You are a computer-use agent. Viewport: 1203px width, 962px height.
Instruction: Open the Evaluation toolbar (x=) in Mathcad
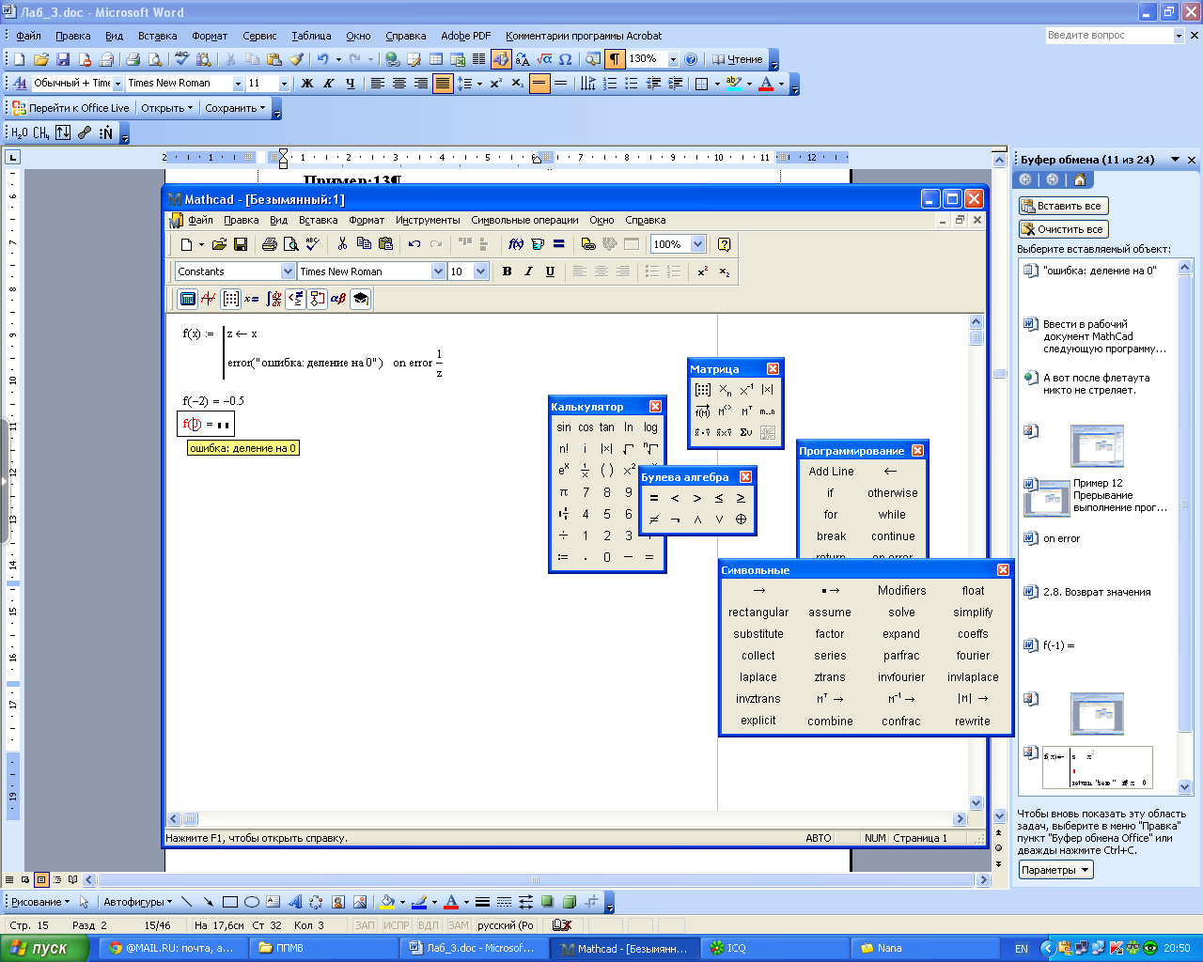tap(252, 299)
